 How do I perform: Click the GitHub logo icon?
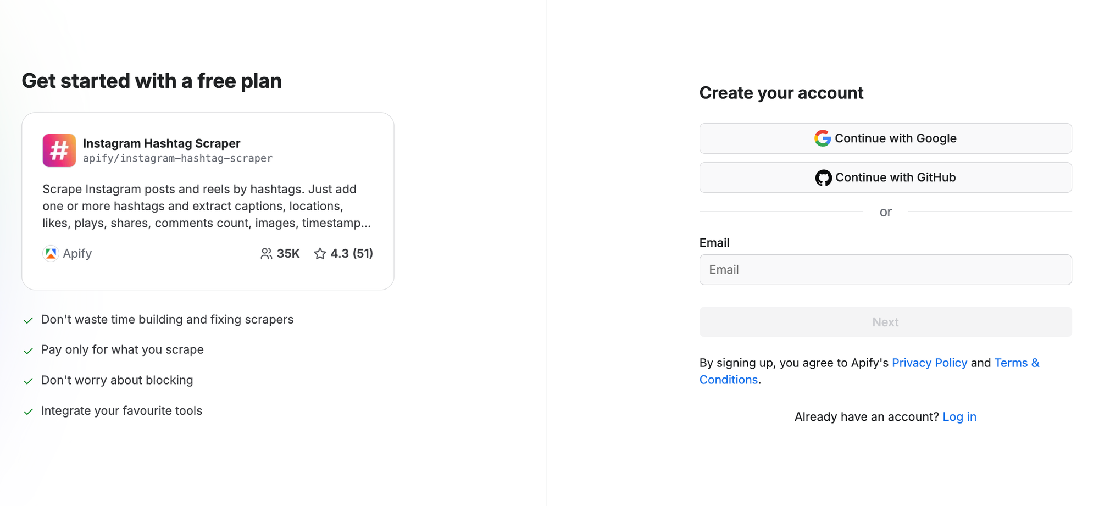click(823, 177)
